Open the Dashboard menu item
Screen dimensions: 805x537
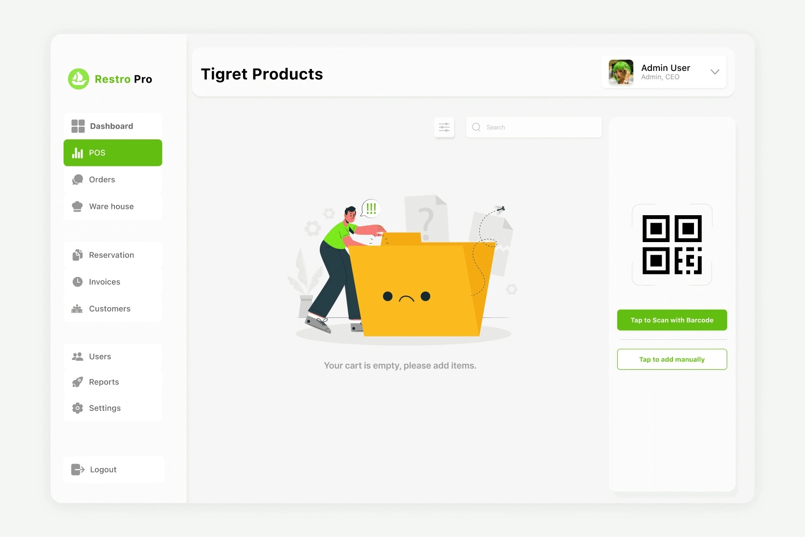(x=113, y=126)
